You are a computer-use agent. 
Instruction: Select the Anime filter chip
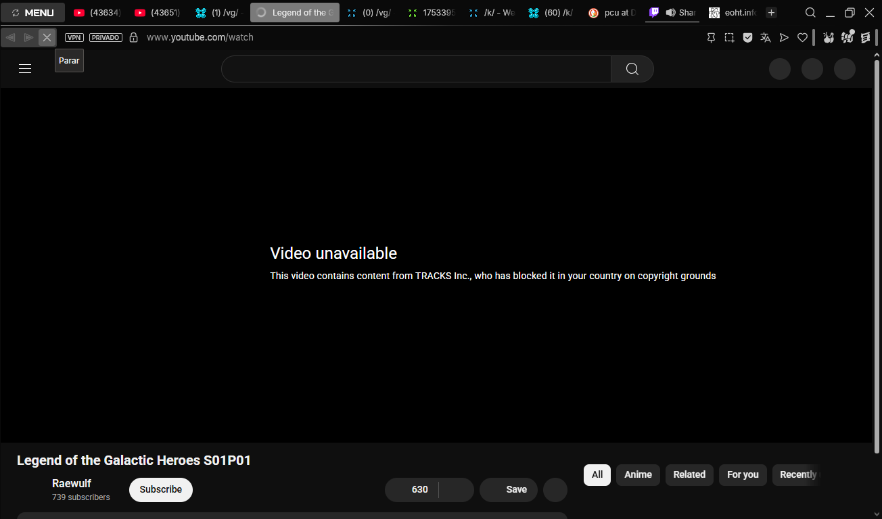[638, 475]
